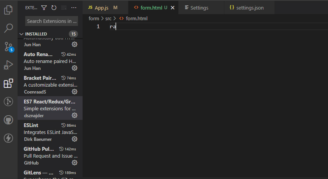Screen dimensions: 328x179
Task: Refresh the extensions list
Action: [54, 8]
